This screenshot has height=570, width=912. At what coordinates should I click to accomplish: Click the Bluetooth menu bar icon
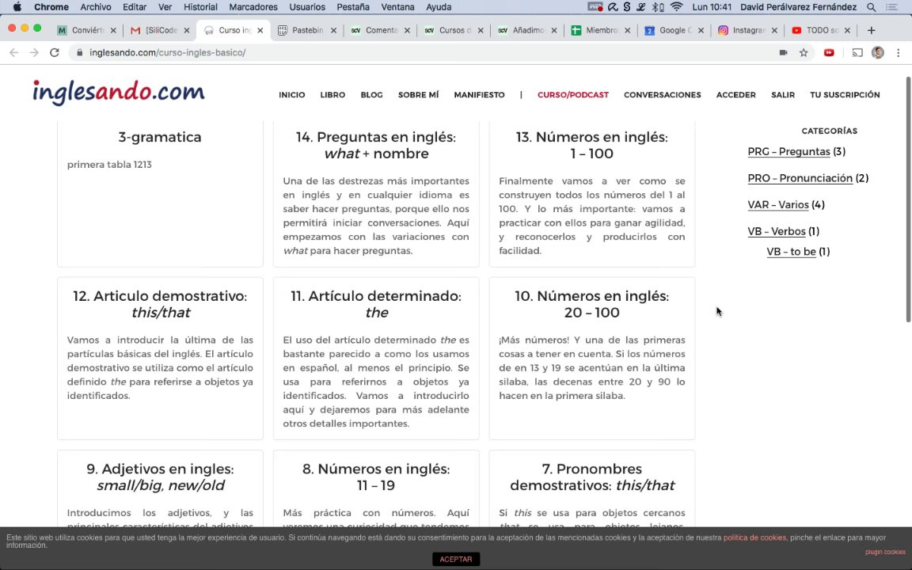coord(656,7)
